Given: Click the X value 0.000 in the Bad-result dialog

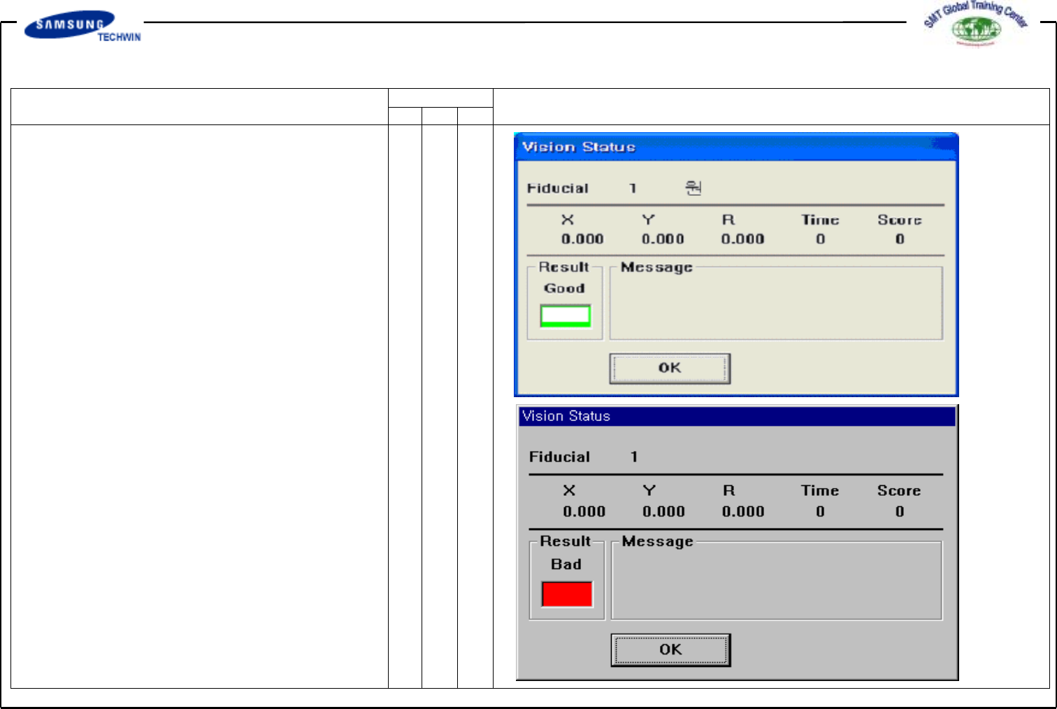Looking at the screenshot, I should point(584,512).
